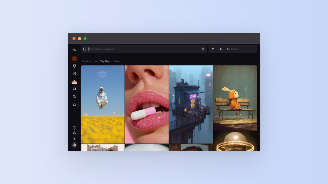
Task: Toggle fast mode lightning bolt icon
Action: pos(221,49)
